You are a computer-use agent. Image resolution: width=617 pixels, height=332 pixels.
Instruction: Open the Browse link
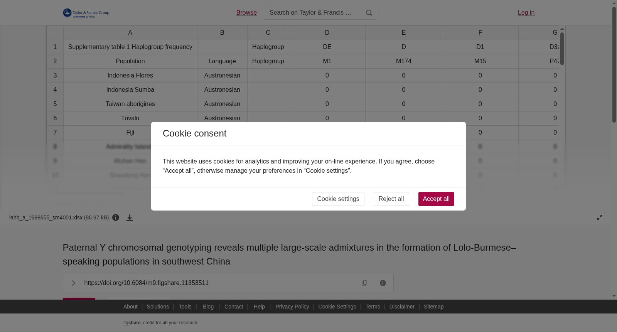(246, 13)
